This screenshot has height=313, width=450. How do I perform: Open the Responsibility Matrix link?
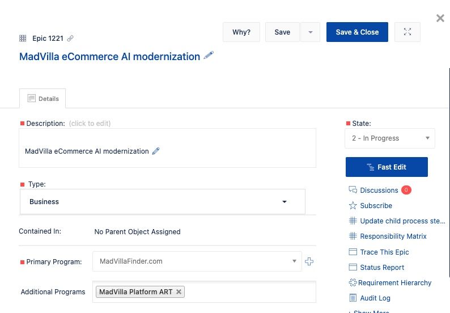coord(393,236)
